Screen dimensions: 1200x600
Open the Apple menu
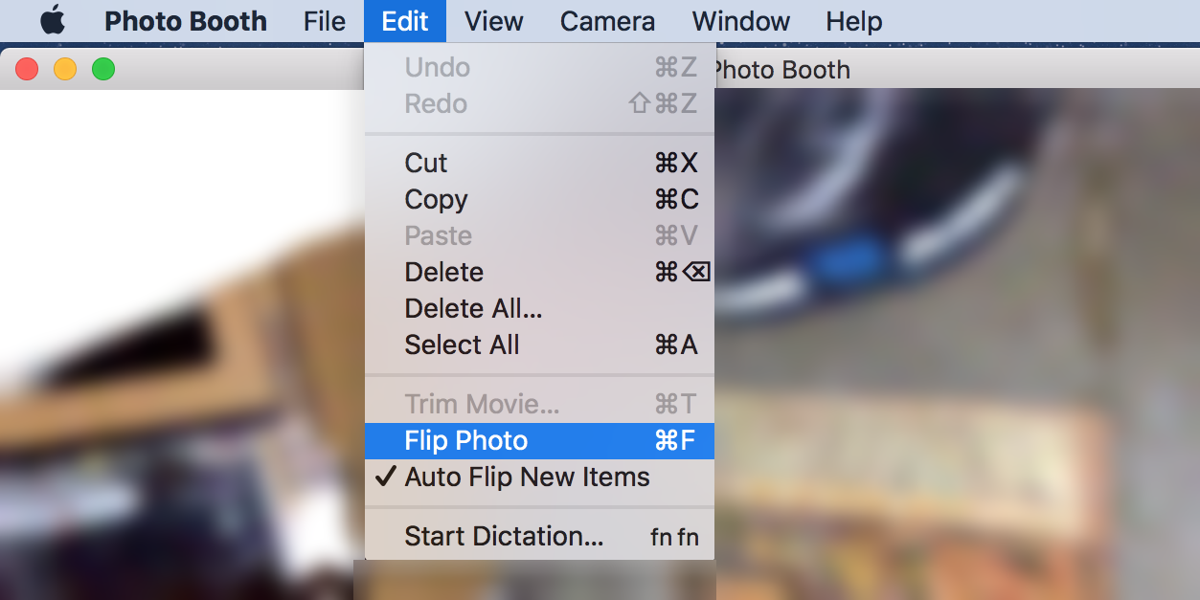[53, 21]
